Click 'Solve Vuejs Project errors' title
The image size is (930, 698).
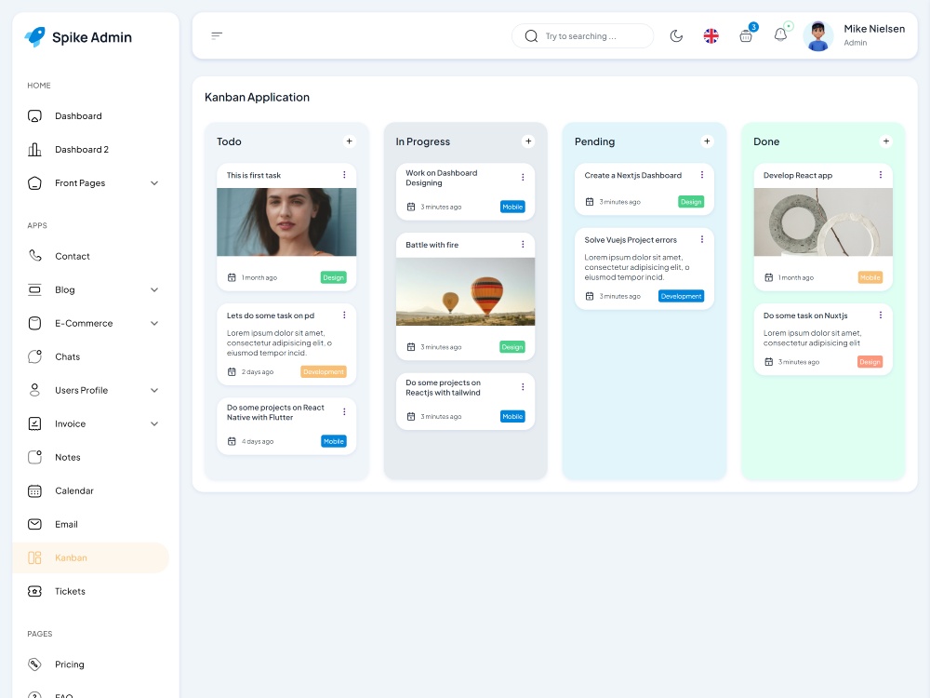pyautogui.click(x=631, y=240)
